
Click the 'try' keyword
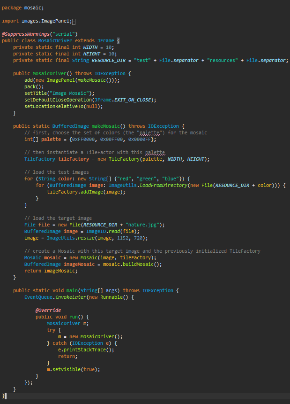tap(51, 330)
